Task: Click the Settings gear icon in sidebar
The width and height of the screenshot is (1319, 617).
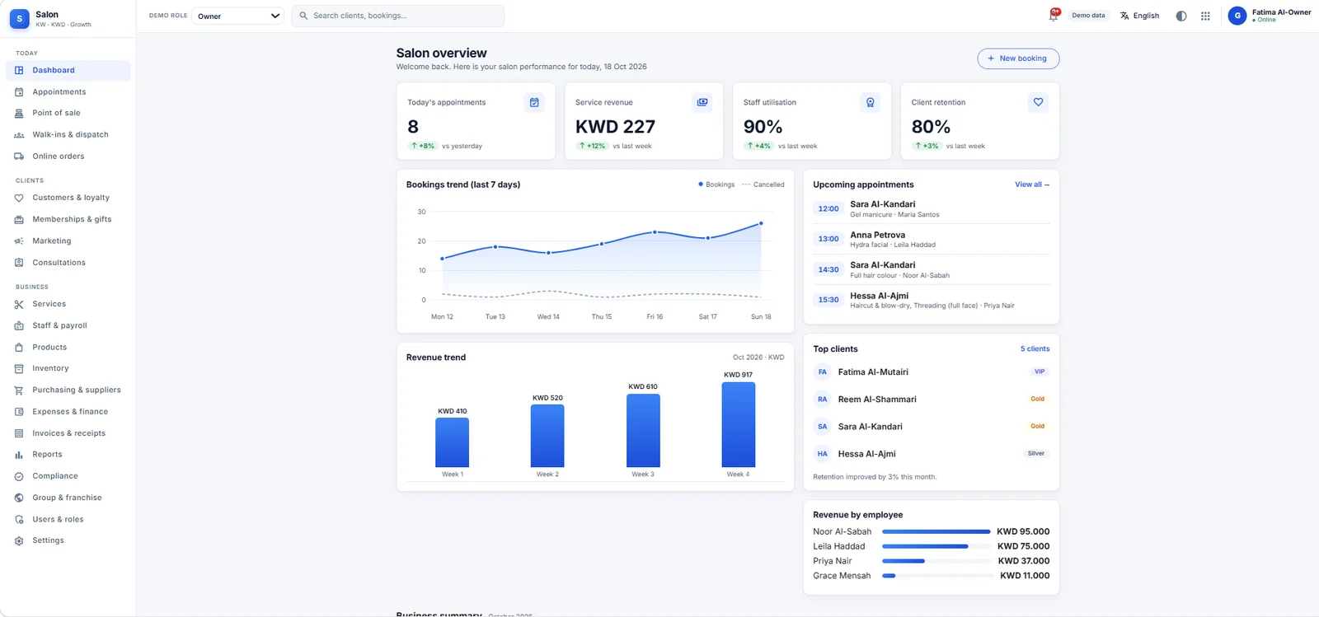Action: click(19, 541)
